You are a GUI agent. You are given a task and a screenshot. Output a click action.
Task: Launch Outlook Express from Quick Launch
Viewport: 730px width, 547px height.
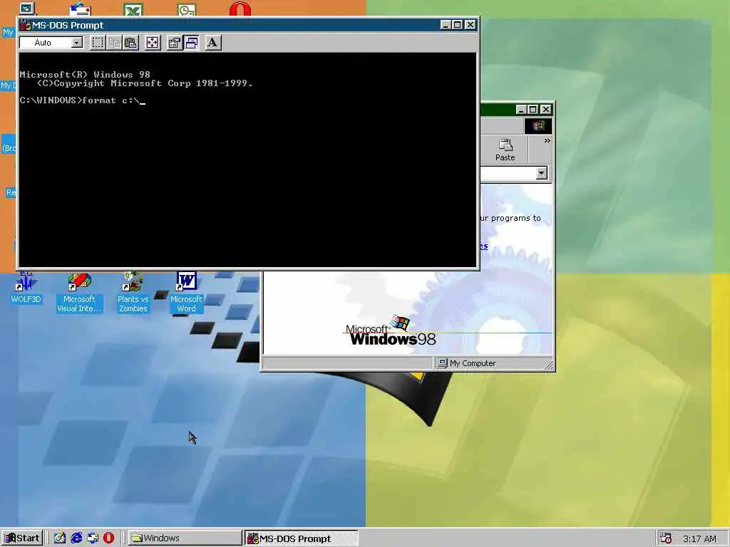pyautogui.click(x=93, y=538)
